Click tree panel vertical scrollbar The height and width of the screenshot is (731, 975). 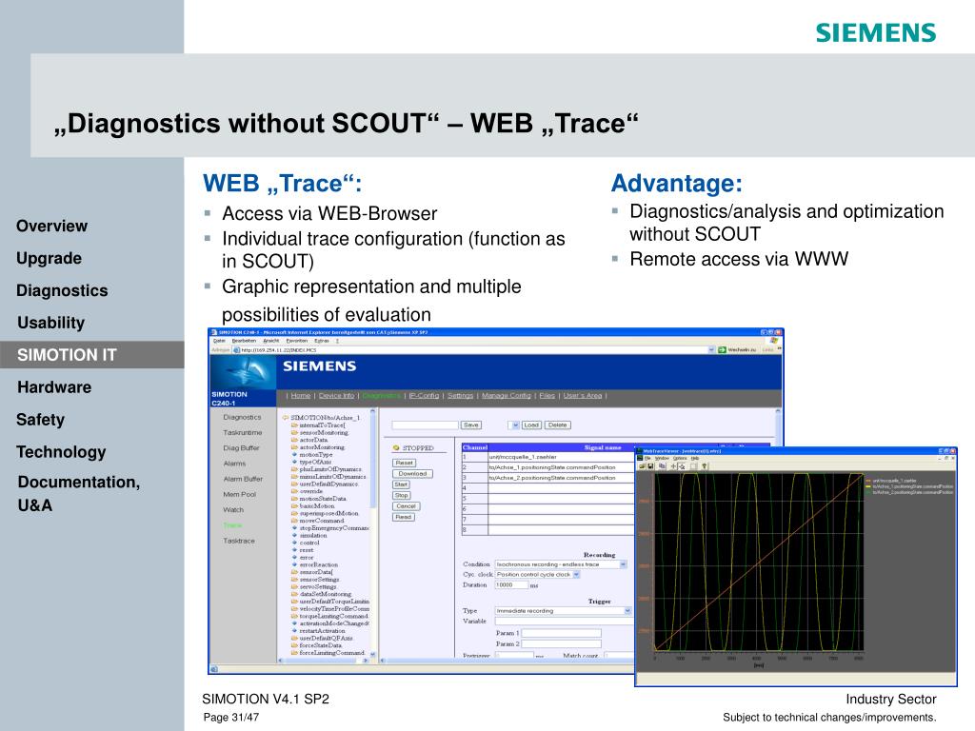pyautogui.click(x=373, y=532)
